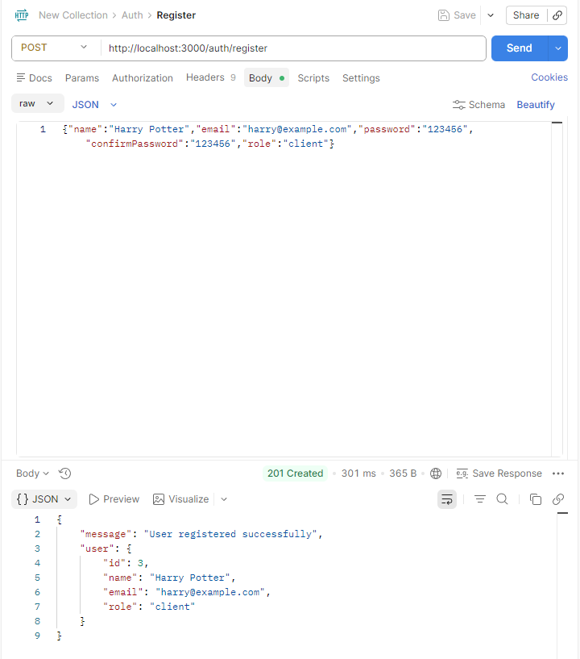Search within the response body

tap(502, 499)
